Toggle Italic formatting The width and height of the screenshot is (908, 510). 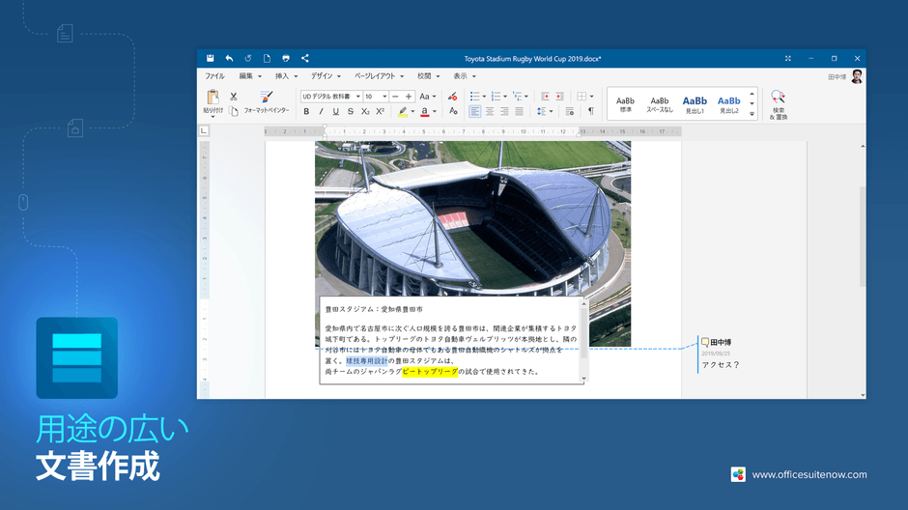(321, 111)
